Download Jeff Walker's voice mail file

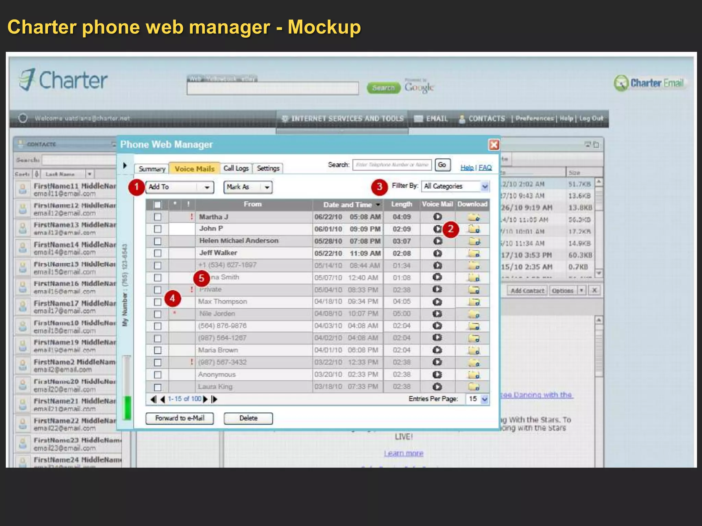click(x=474, y=254)
